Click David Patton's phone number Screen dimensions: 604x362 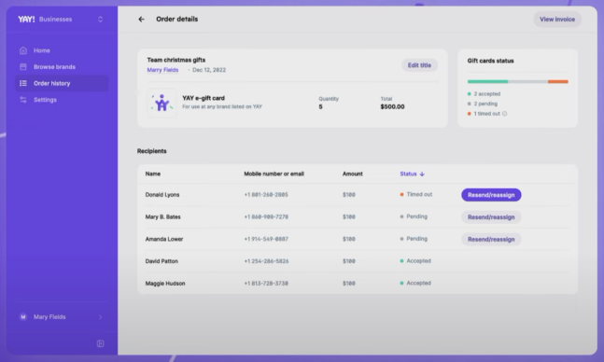coord(266,261)
